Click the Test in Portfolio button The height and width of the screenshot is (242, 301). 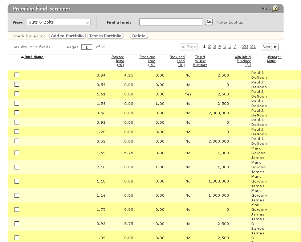point(105,36)
